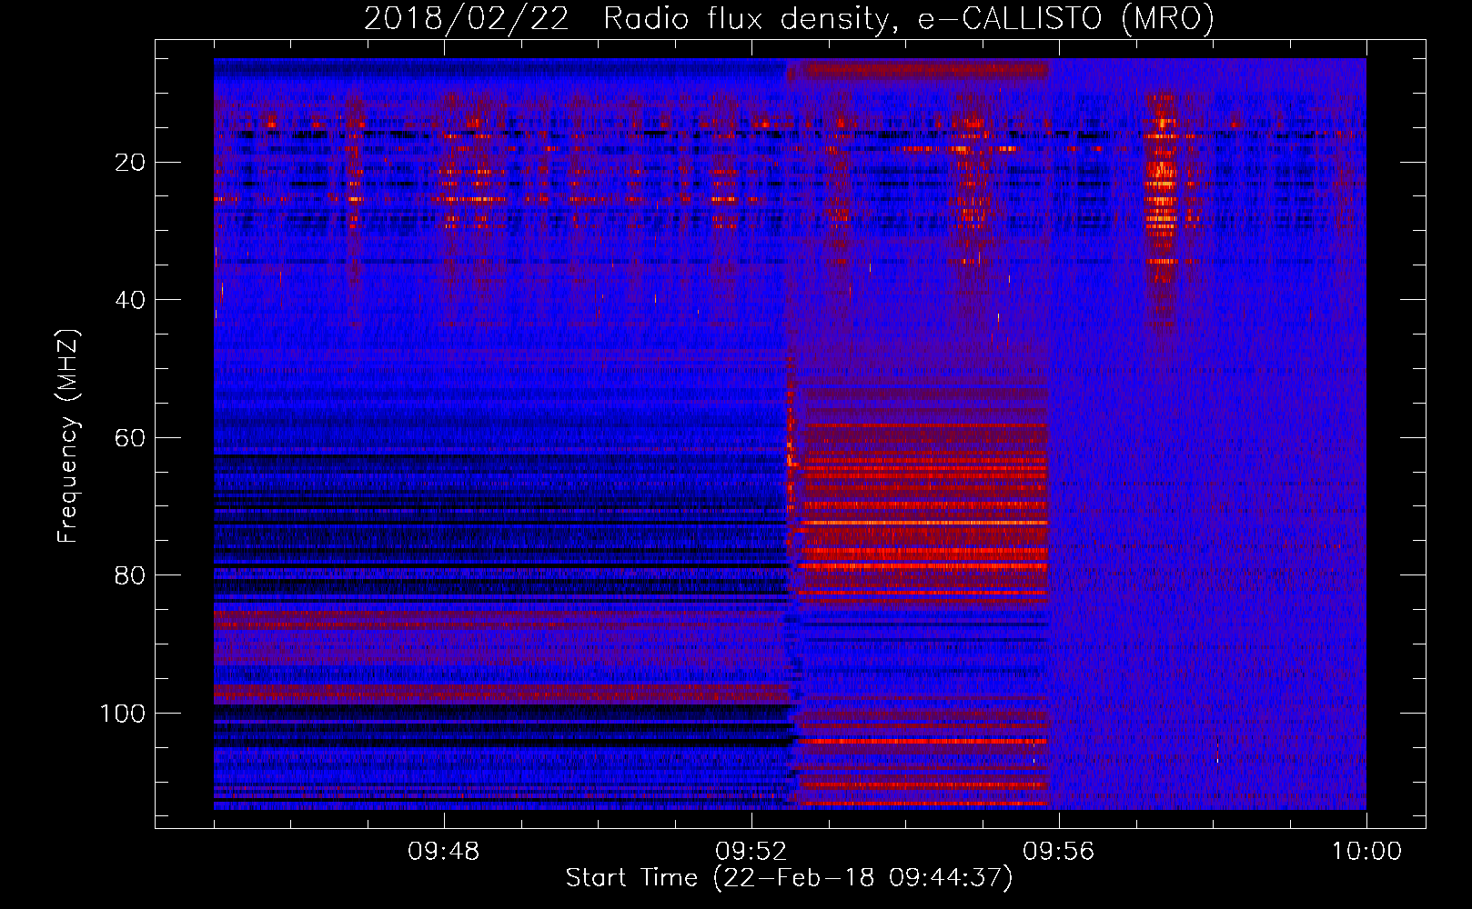
Task: Click the 80 frequency tick label
Action: 131,575
